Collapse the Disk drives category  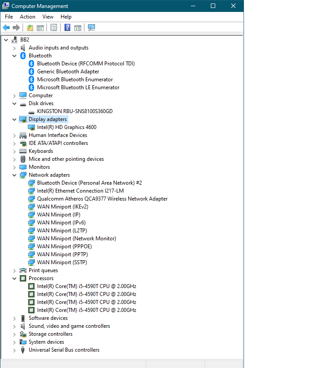tap(14, 103)
